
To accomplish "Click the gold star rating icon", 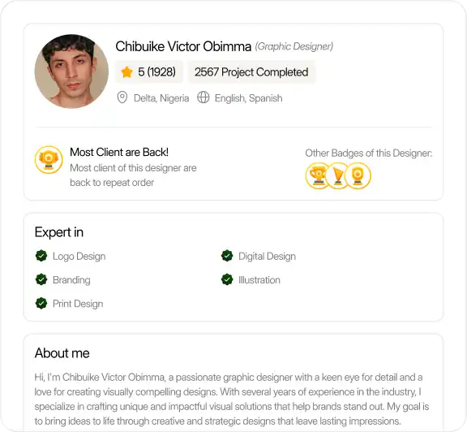I will pyautogui.click(x=126, y=72).
